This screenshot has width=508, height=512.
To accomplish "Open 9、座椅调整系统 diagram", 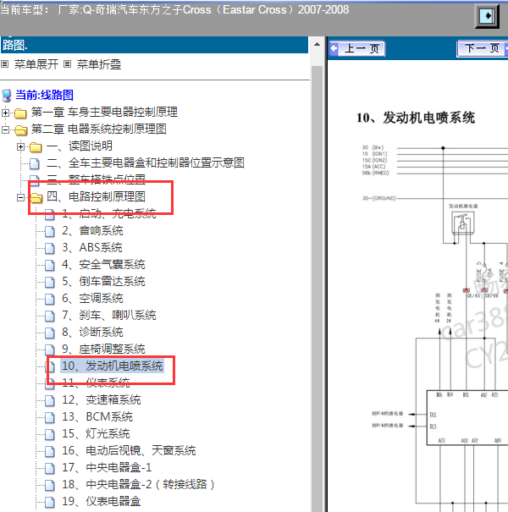I will [x=103, y=350].
